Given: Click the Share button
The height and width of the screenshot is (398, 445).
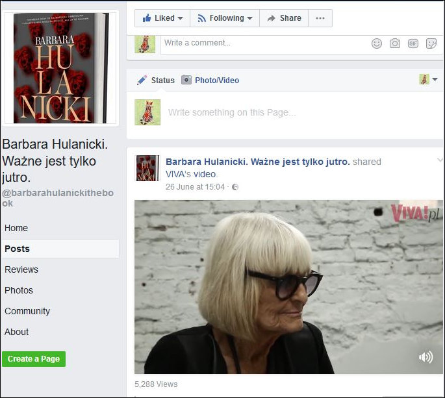Looking at the screenshot, I should (283, 18).
